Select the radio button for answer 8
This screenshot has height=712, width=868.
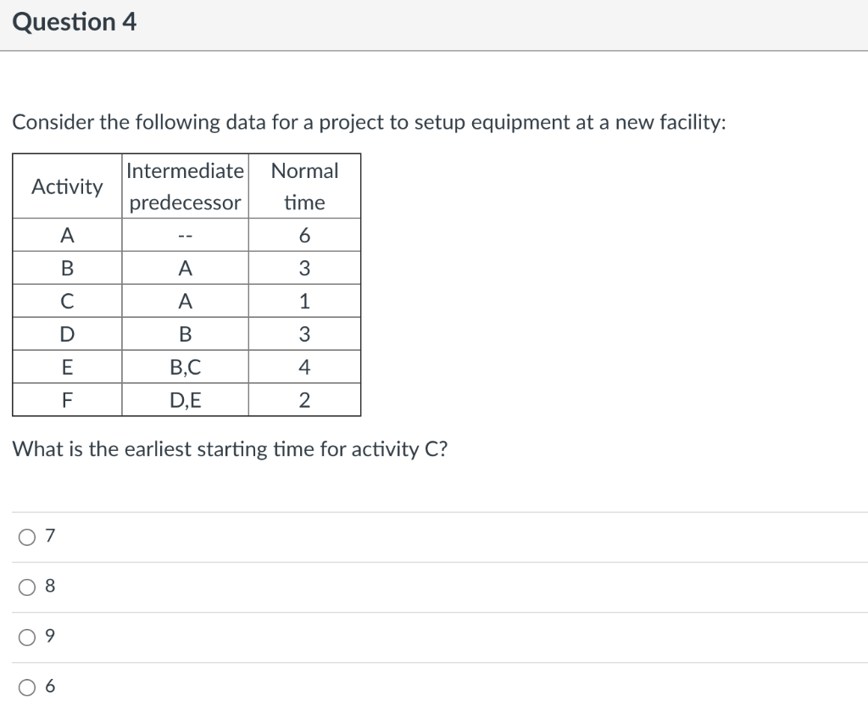(26, 585)
